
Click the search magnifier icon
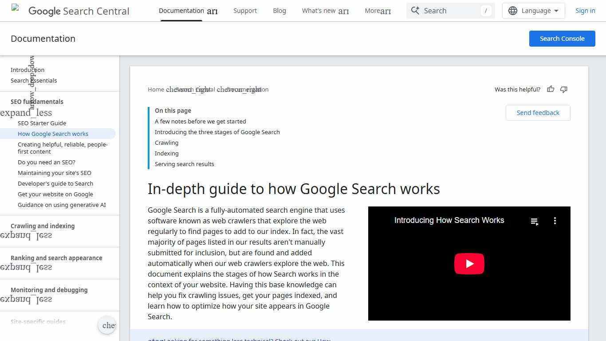[x=415, y=10]
